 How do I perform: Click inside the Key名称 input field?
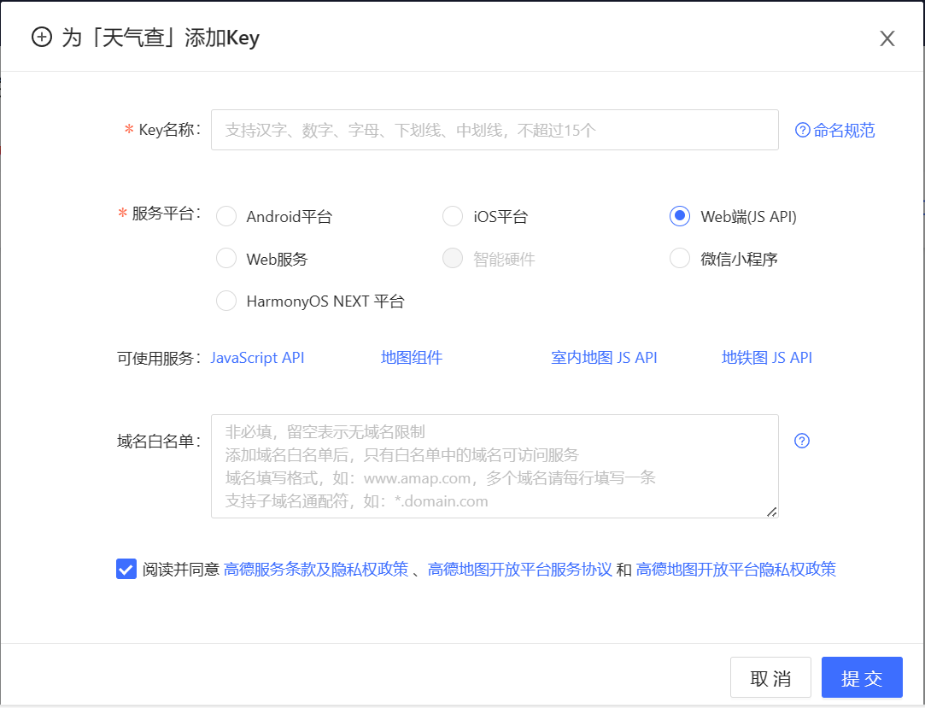pyautogui.click(x=494, y=129)
